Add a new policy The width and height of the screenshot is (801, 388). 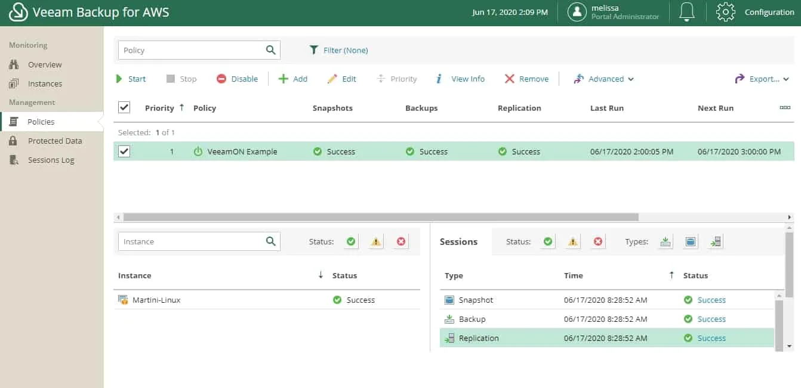(293, 79)
